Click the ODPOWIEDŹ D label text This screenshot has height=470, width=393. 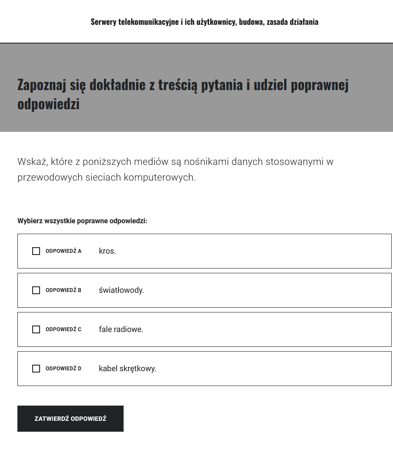pyautogui.click(x=63, y=369)
